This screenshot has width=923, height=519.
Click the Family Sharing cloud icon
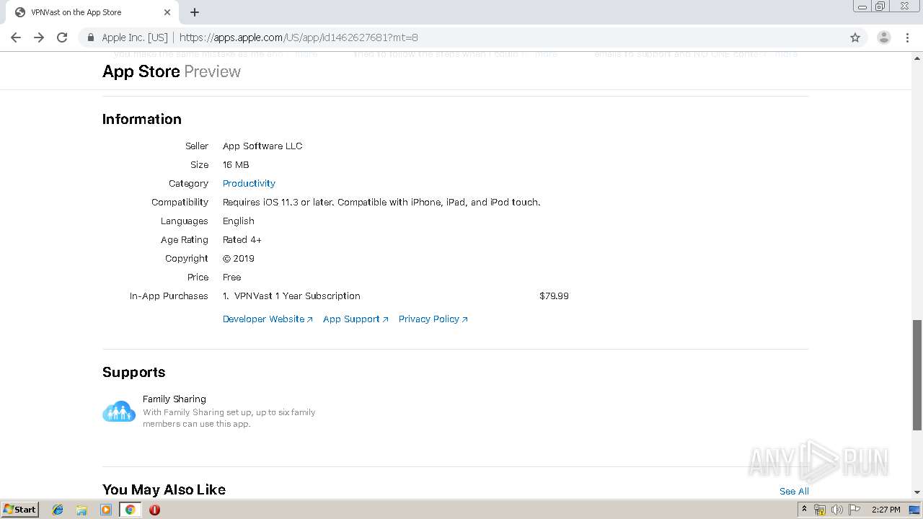coord(119,411)
